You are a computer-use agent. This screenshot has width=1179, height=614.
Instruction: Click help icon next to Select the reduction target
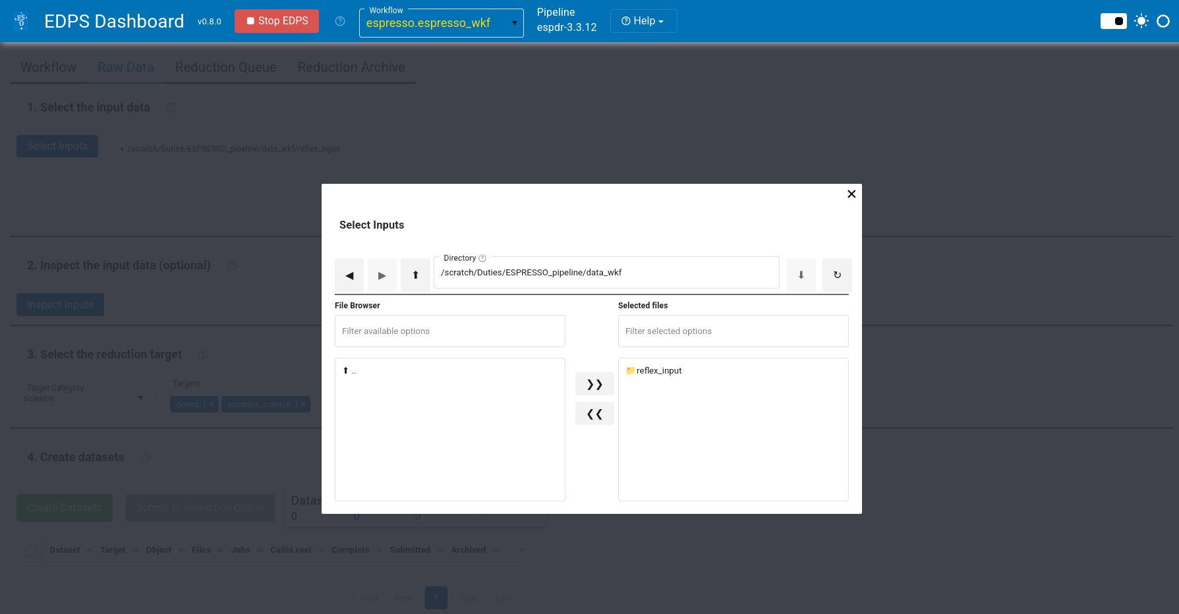203,354
